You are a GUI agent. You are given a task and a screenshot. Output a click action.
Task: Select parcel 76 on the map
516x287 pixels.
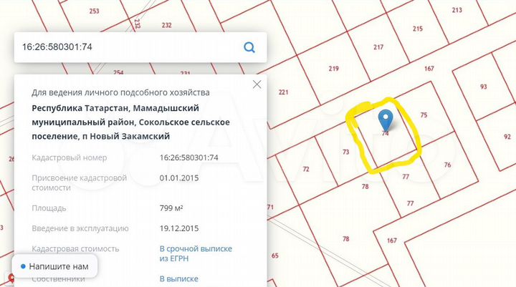(x=447, y=165)
